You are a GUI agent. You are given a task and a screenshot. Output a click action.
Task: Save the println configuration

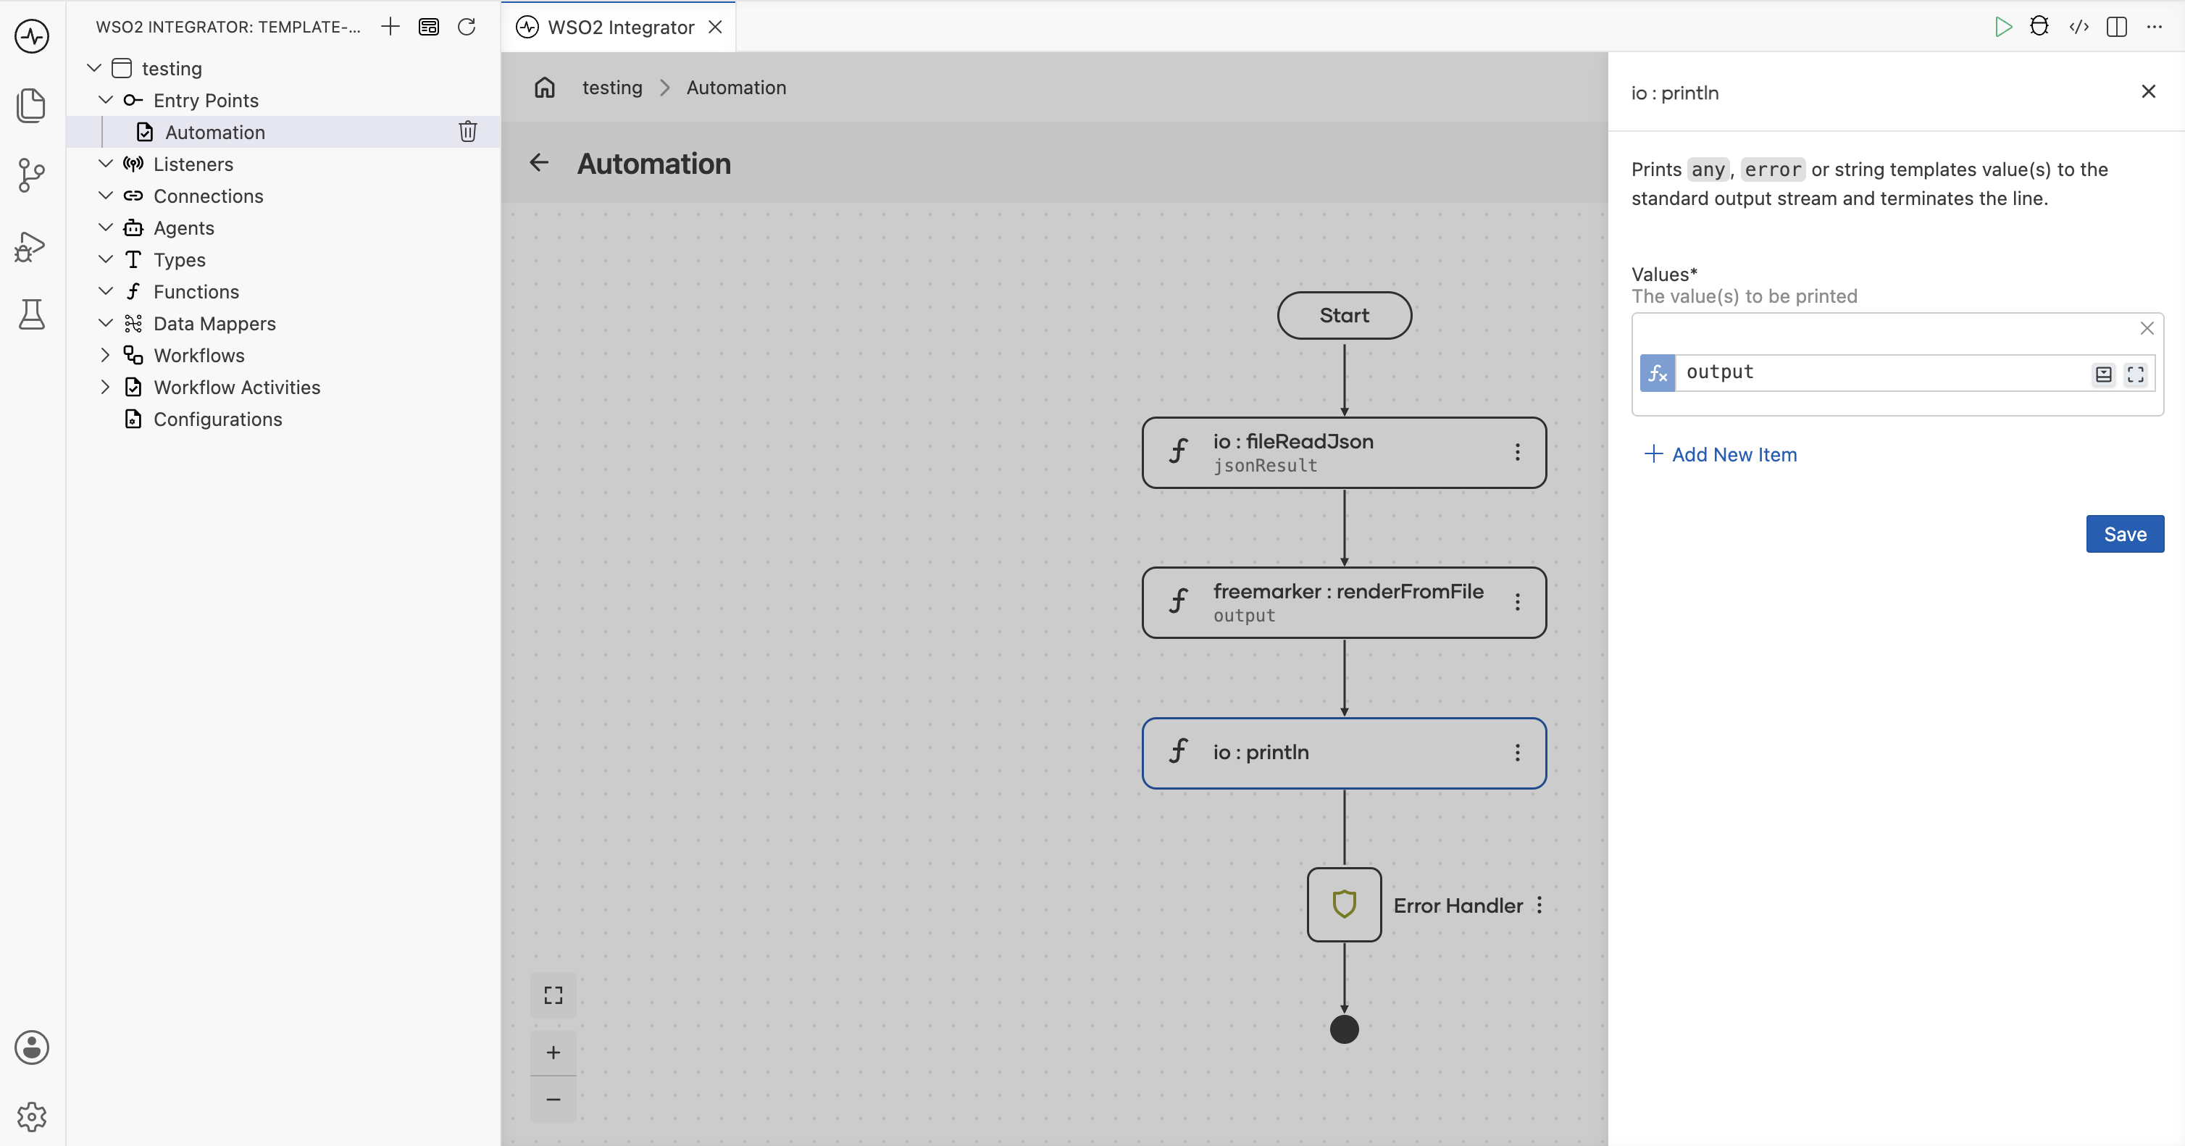(2125, 535)
